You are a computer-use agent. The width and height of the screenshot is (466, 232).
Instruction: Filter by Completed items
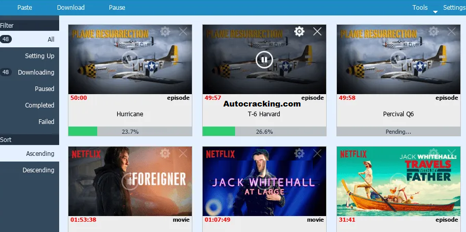tap(29, 105)
